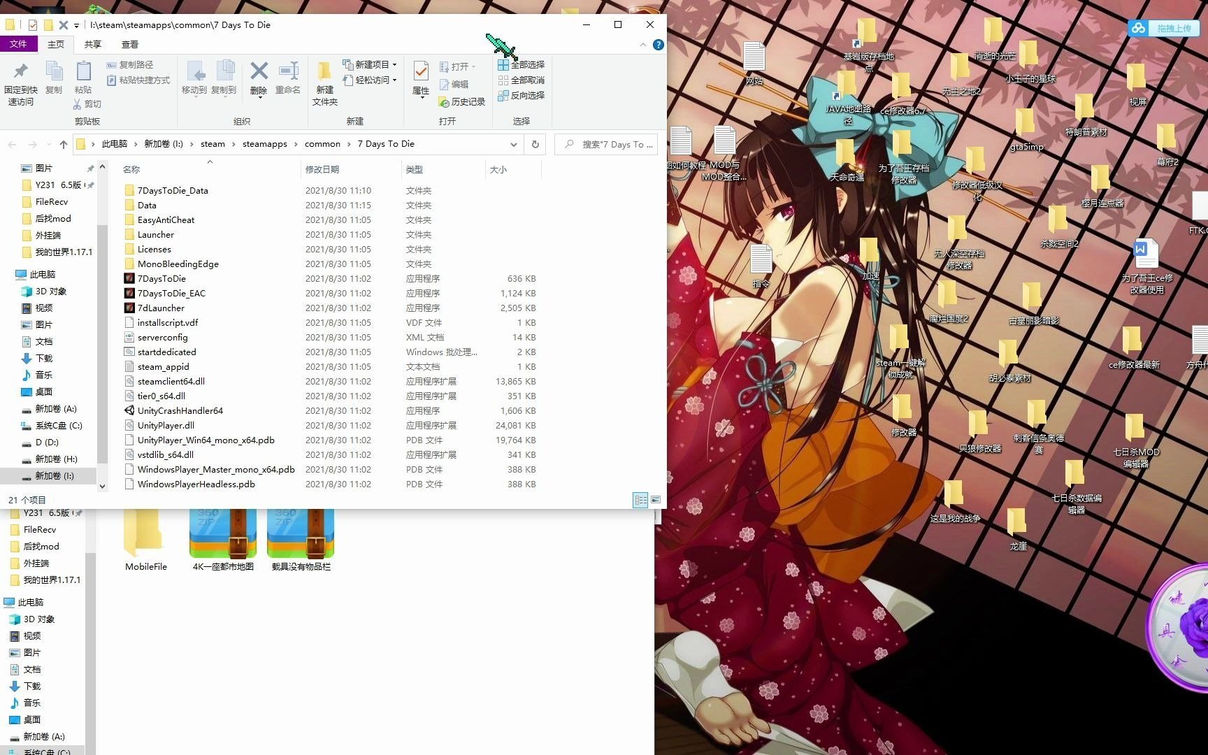Select the serverconfig XML file

[162, 337]
